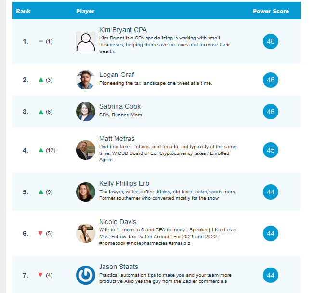The width and height of the screenshot is (313, 293).
Task: Click Kim Bryant's power score badge 46
Action: (x=271, y=41)
